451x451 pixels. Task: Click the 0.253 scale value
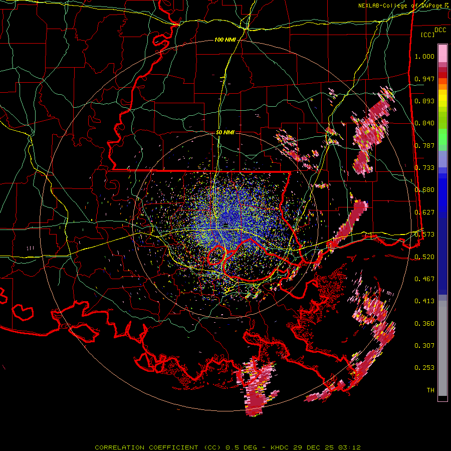(424, 368)
